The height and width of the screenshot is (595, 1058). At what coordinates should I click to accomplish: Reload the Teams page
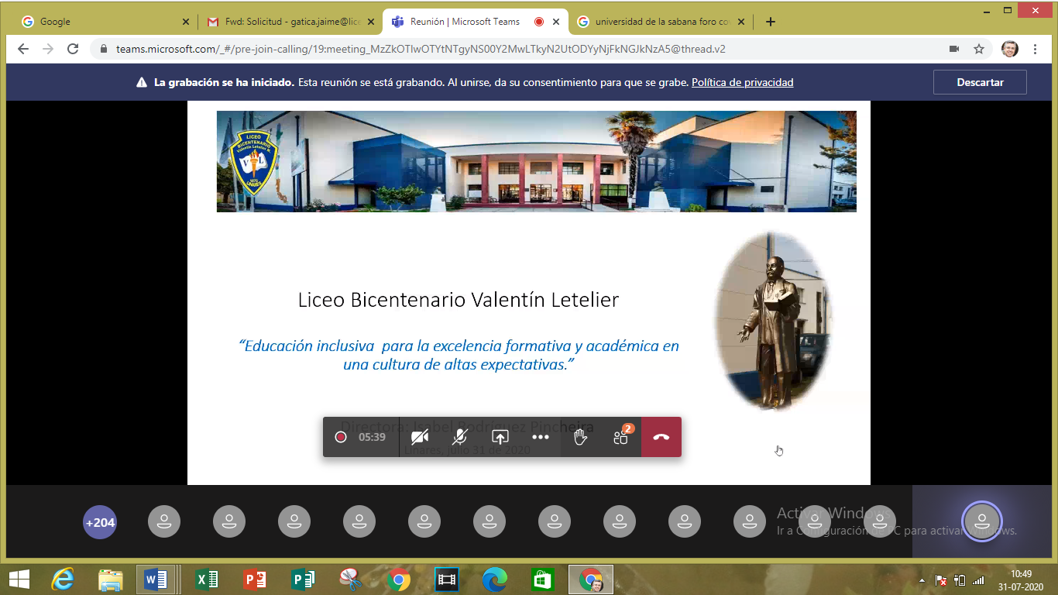point(73,49)
